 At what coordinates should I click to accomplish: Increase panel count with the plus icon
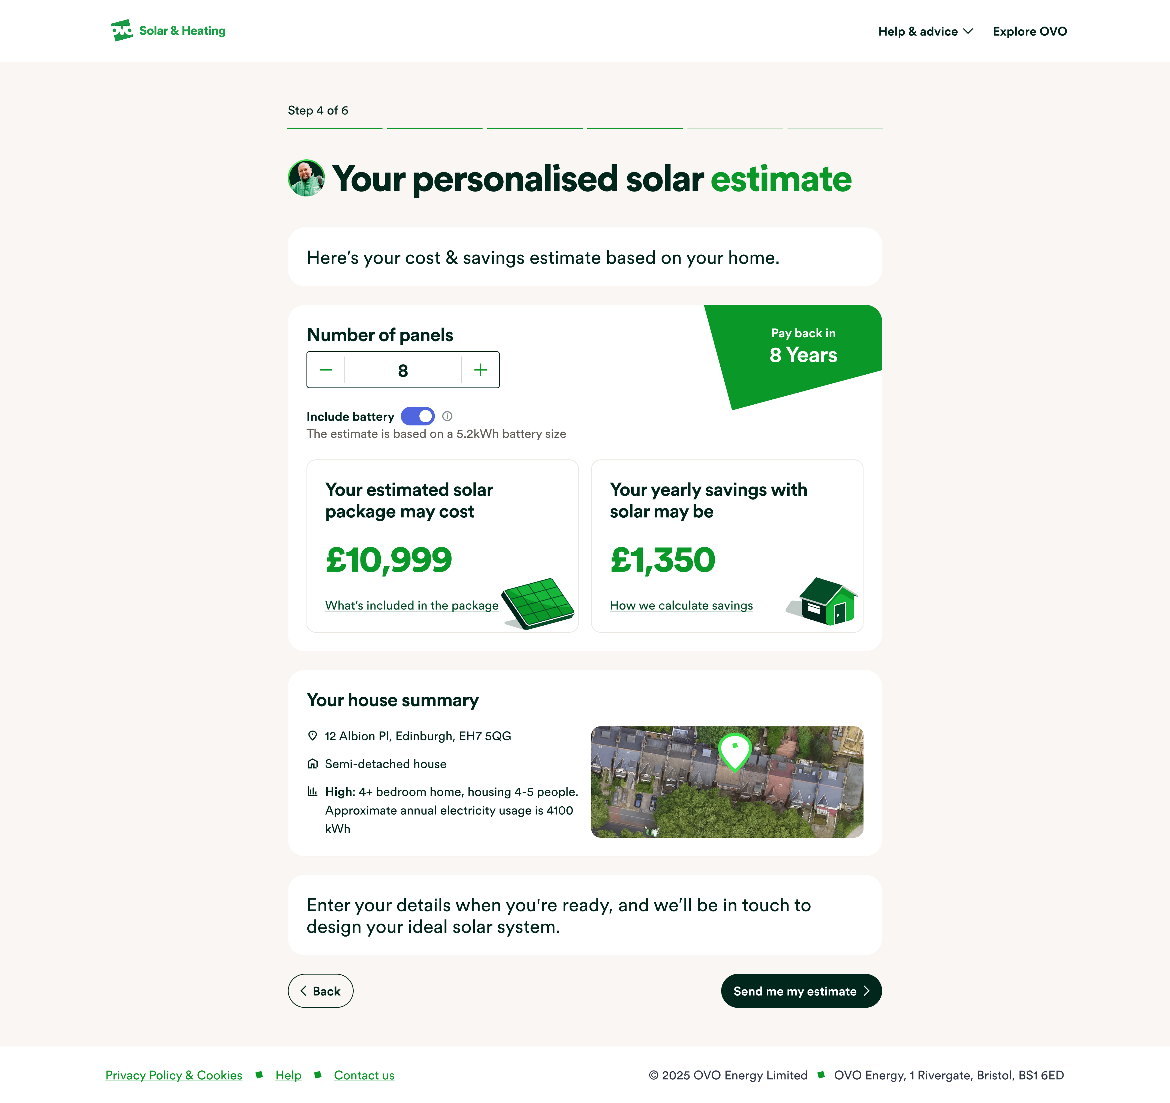click(x=480, y=370)
